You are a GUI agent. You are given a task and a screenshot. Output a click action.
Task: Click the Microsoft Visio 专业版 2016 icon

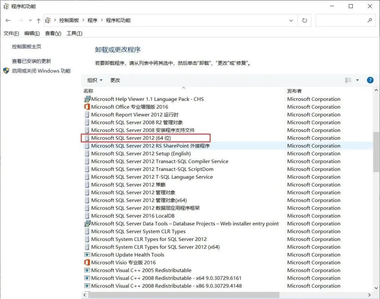pyautogui.click(x=87, y=262)
